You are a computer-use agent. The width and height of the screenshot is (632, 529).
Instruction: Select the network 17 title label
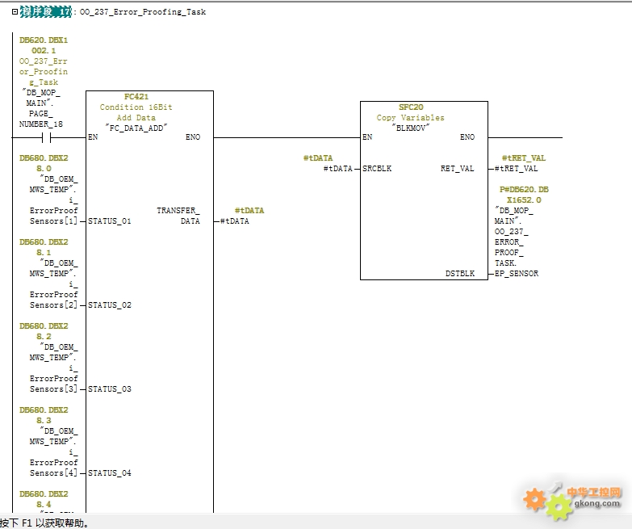pos(45,11)
